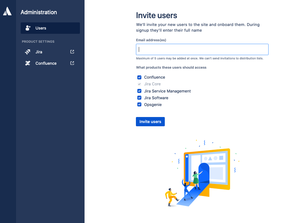The height and width of the screenshot is (223, 295).
Task: Uncheck the Opsgenie checkbox
Action: point(139,105)
